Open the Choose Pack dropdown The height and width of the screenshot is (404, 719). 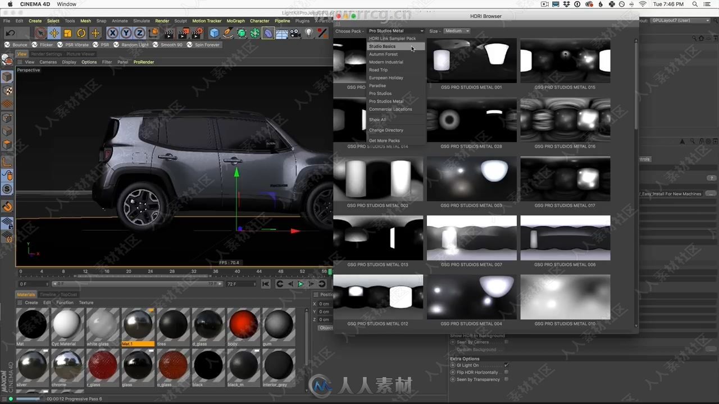point(396,31)
